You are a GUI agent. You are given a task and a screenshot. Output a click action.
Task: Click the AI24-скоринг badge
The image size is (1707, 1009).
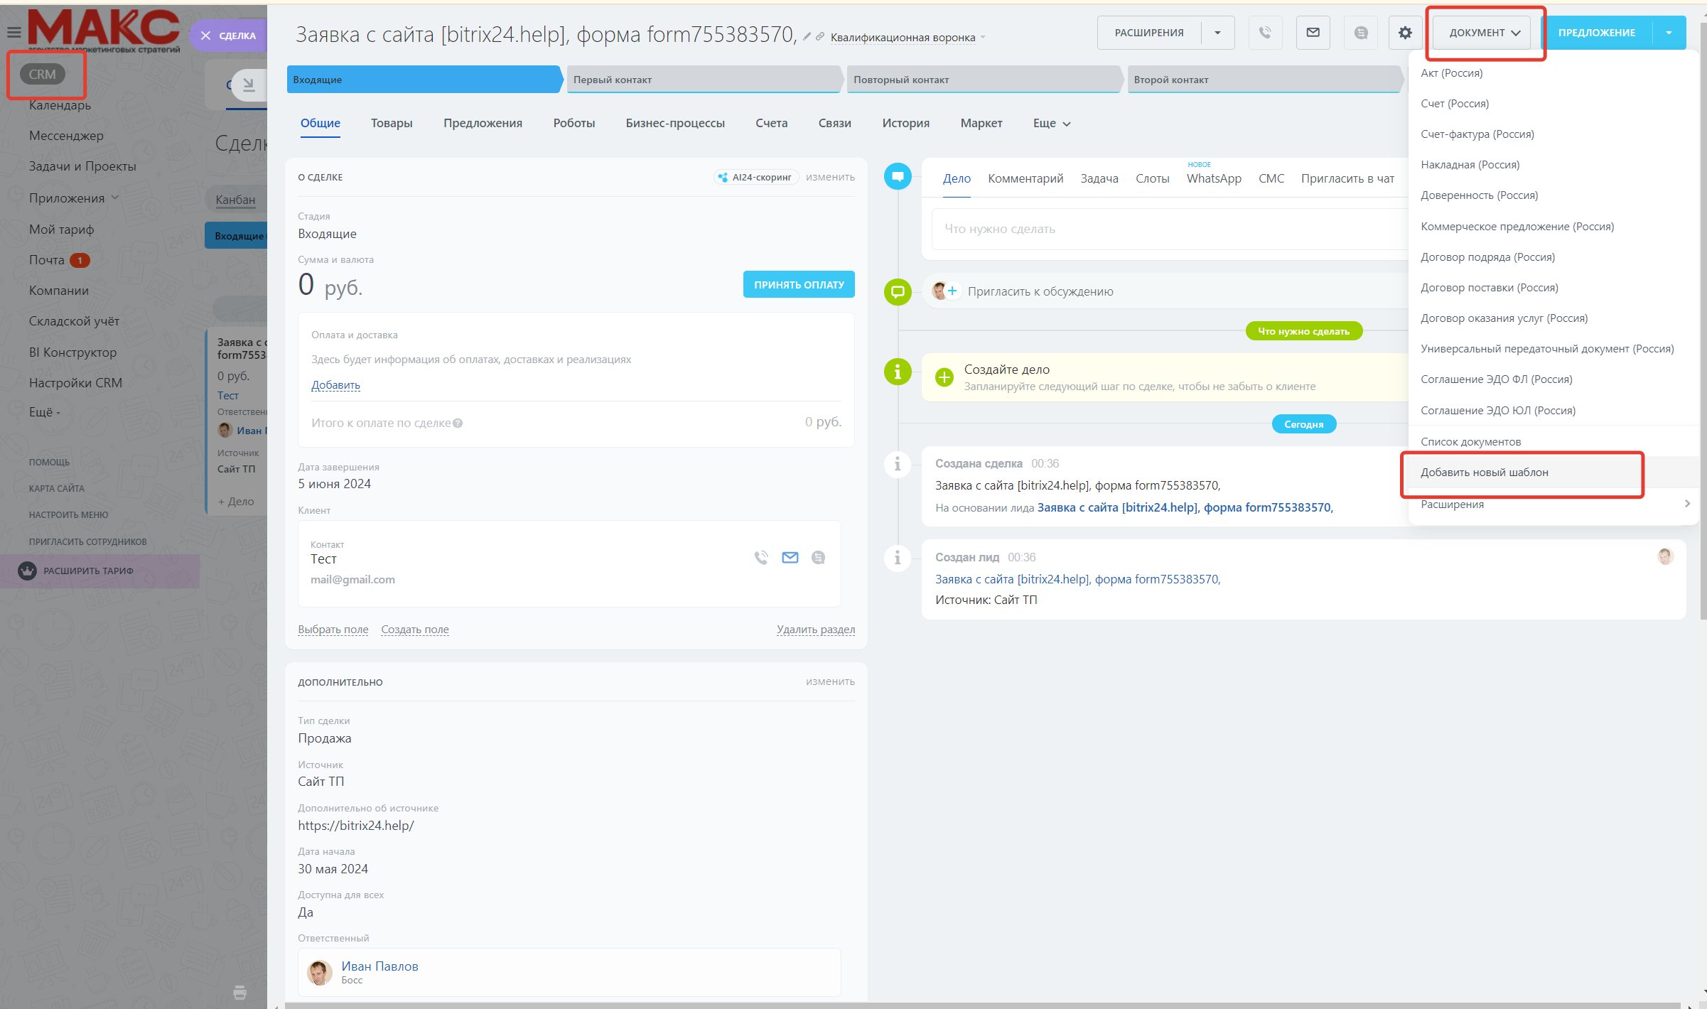coord(756,177)
